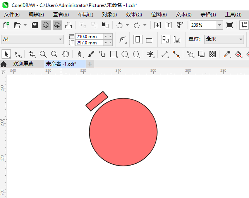Toggle the Show rulers icon
This screenshot has height=198, width=249.
click(x=244, y=25)
